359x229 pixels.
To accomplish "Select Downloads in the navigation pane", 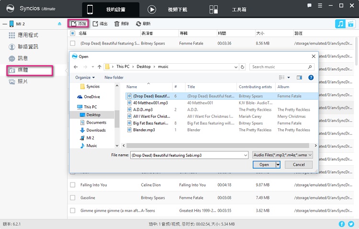I will [x=93, y=130].
